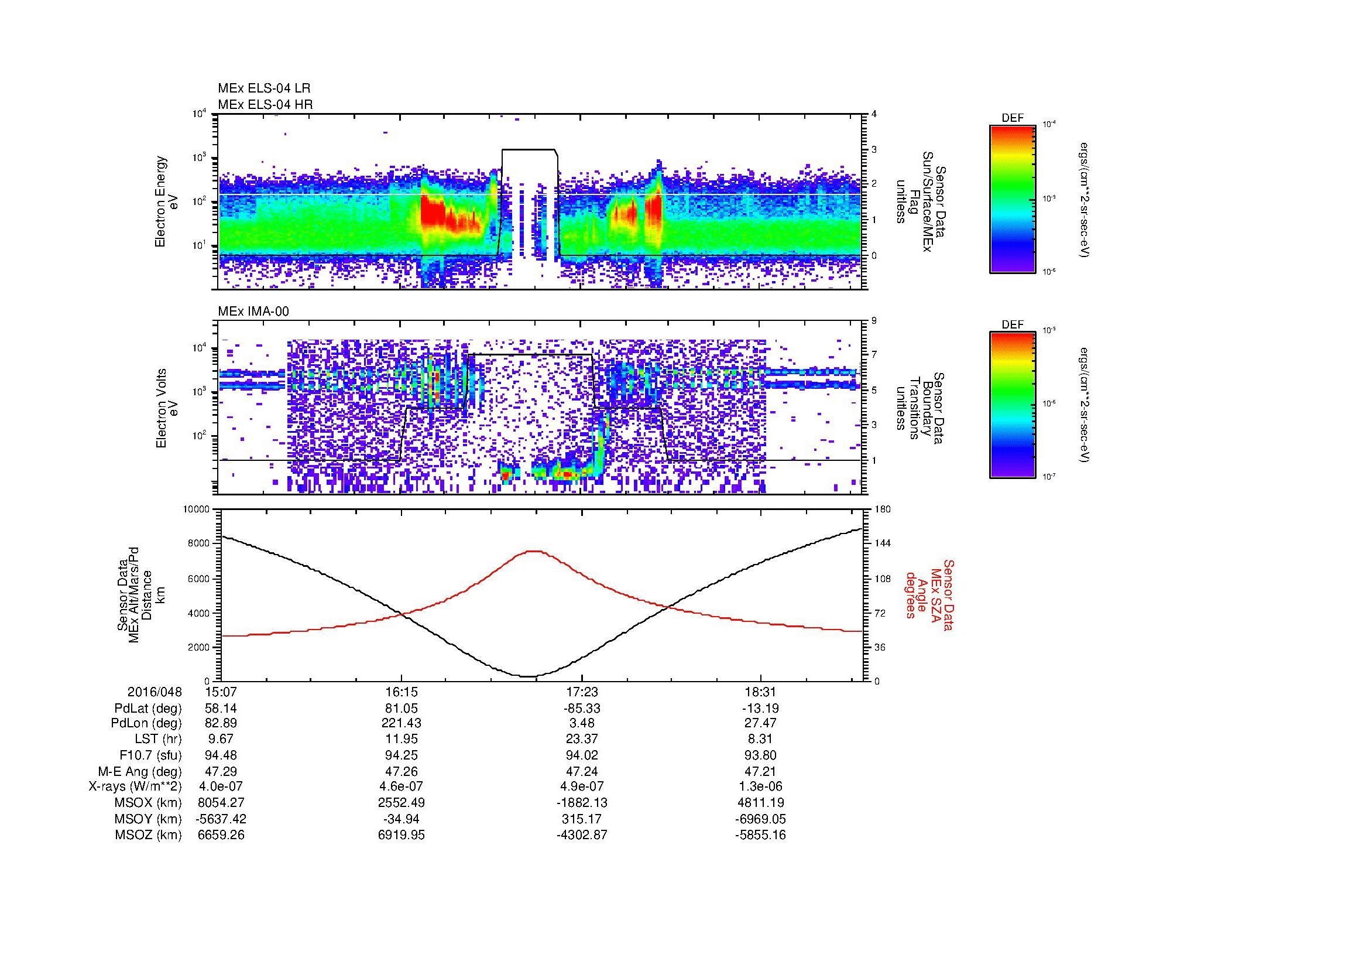Click the 'Electron Energy eV' axis label
This screenshot has width=1369, height=968.
pyautogui.click(x=167, y=201)
